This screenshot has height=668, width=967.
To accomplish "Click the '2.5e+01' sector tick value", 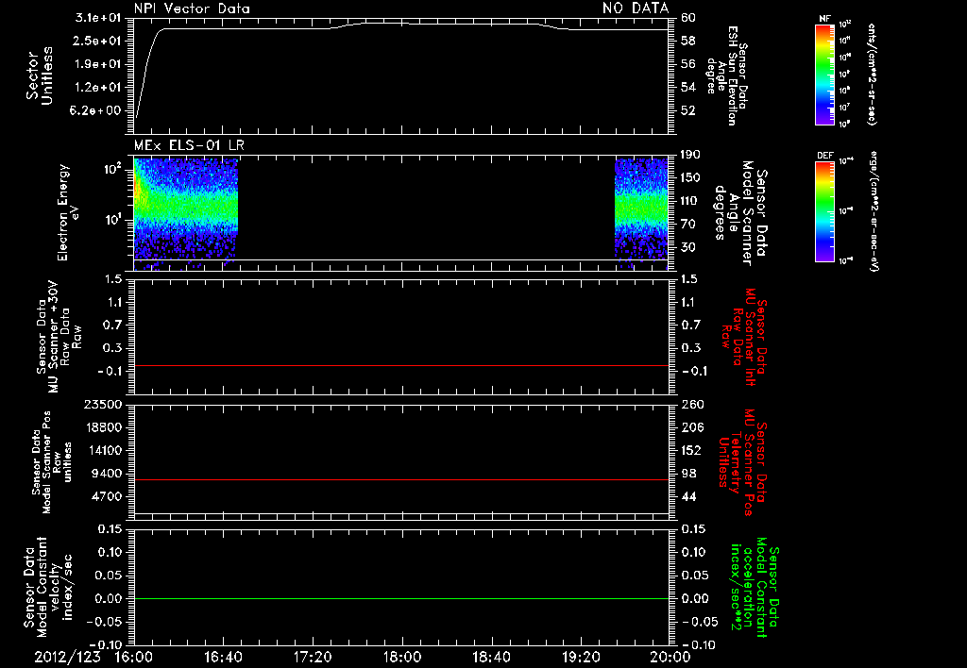I will point(98,41).
